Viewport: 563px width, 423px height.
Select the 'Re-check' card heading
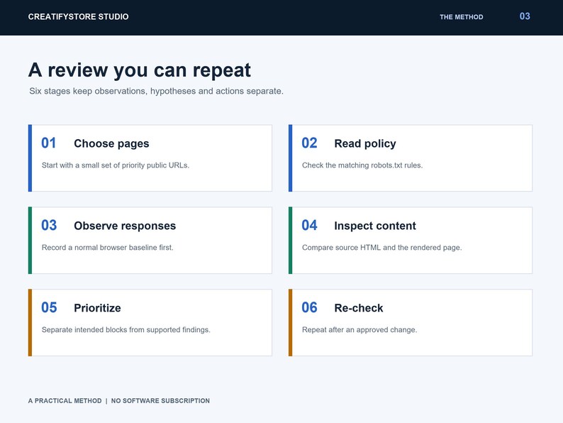[359, 308]
